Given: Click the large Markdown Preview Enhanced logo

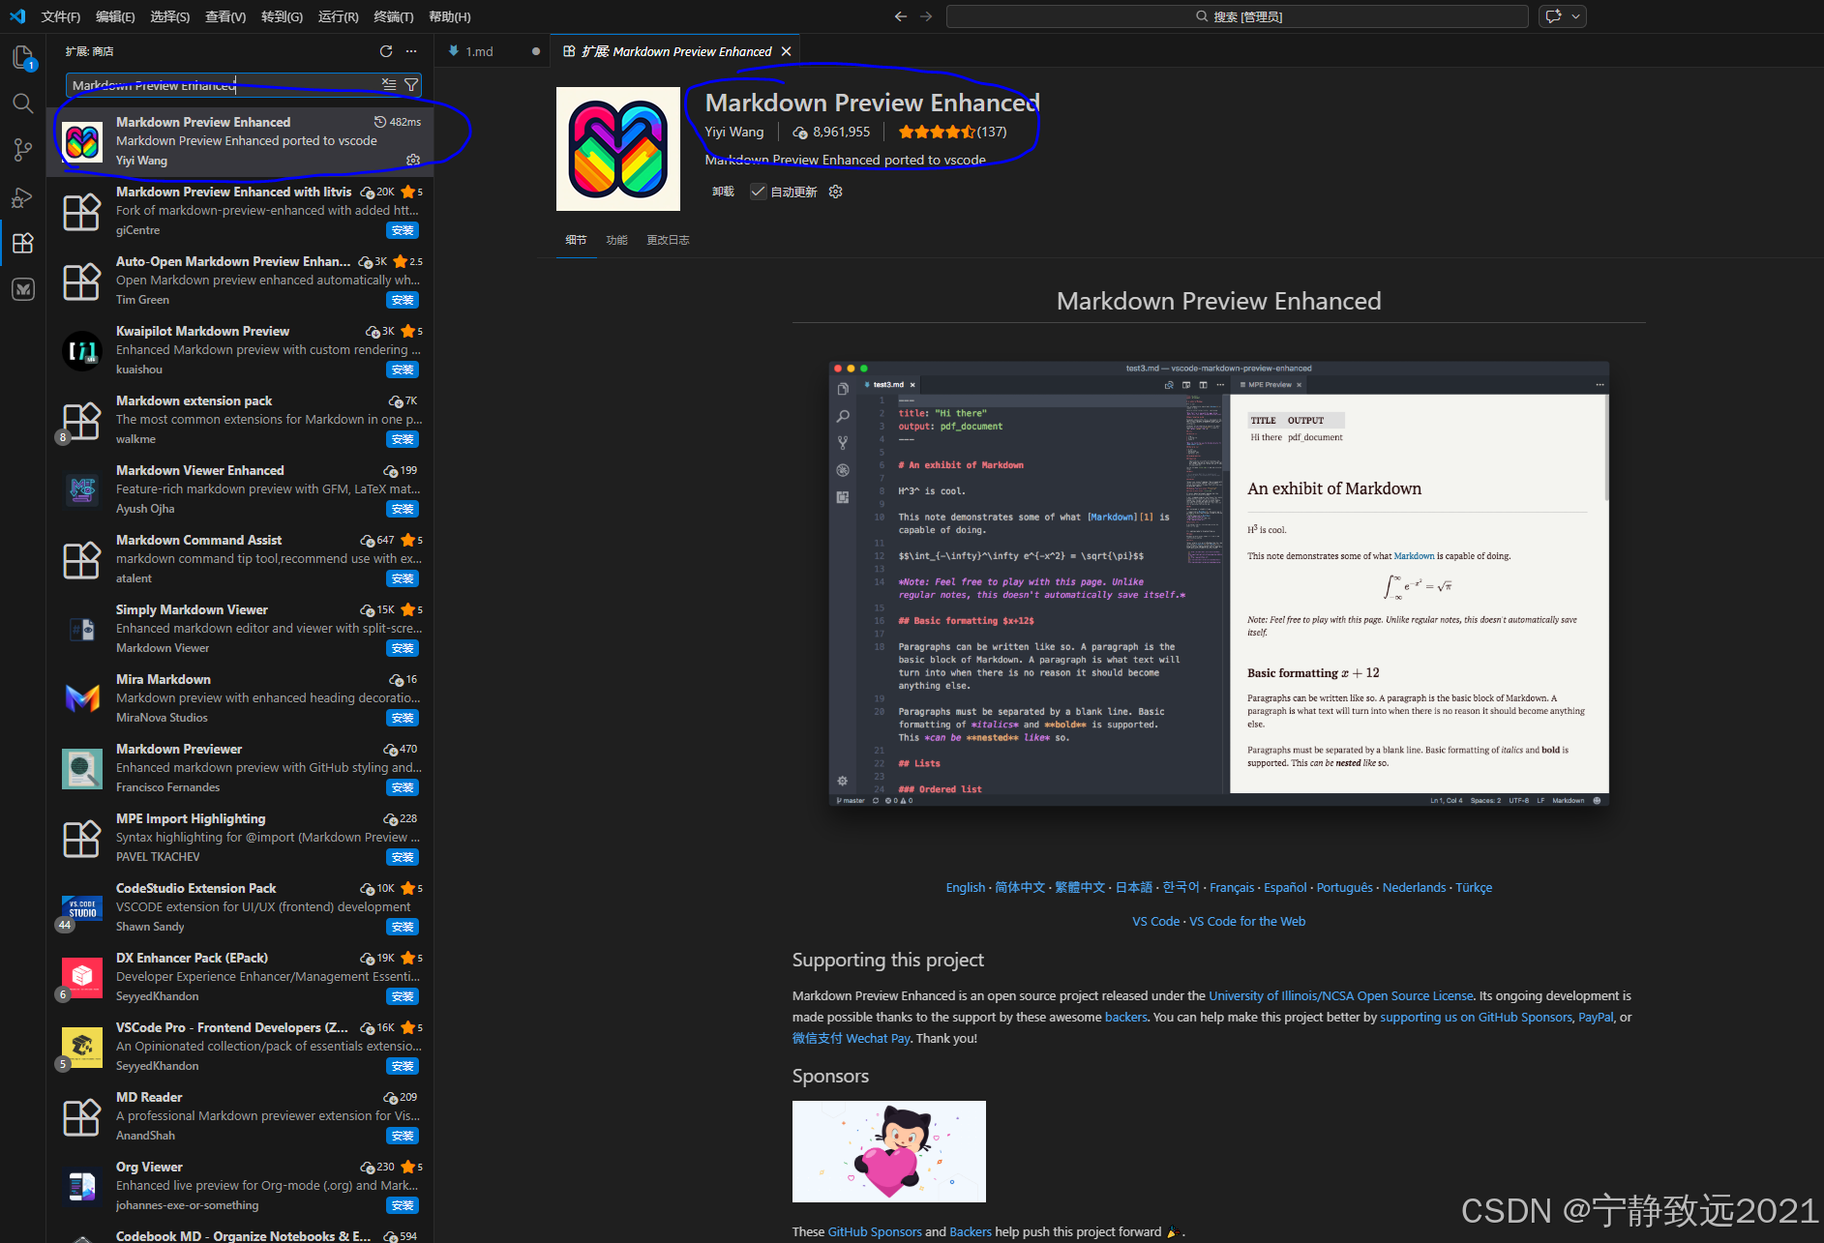Looking at the screenshot, I should pyautogui.click(x=618, y=149).
